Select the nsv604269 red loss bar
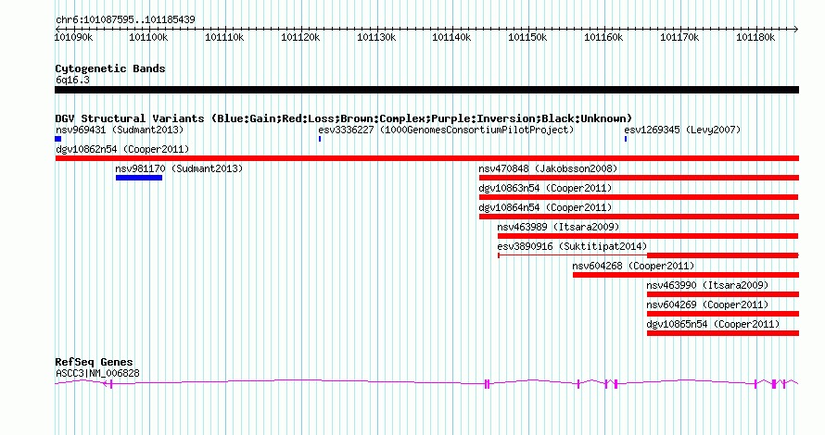 [723, 314]
